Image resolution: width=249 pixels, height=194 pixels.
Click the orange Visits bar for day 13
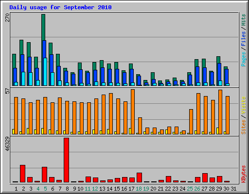pos(104,114)
